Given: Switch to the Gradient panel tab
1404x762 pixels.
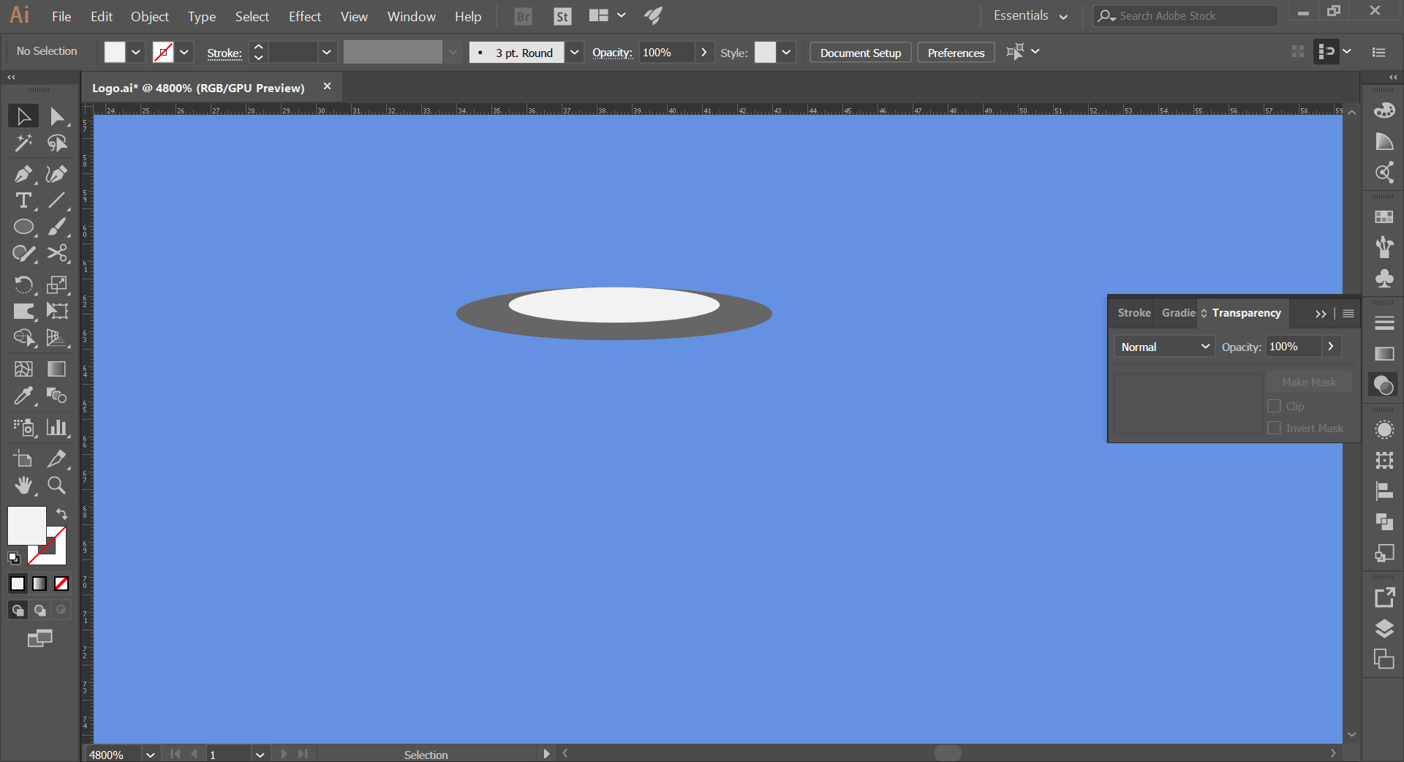Looking at the screenshot, I should pyautogui.click(x=1178, y=313).
